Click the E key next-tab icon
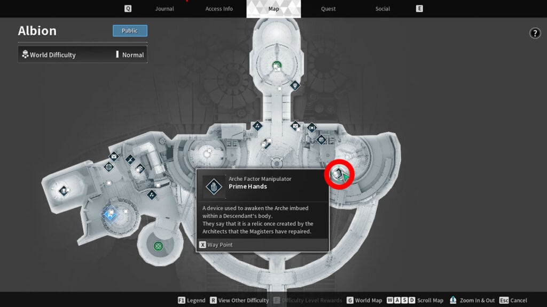This screenshot has width=547, height=307. (419, 9)
